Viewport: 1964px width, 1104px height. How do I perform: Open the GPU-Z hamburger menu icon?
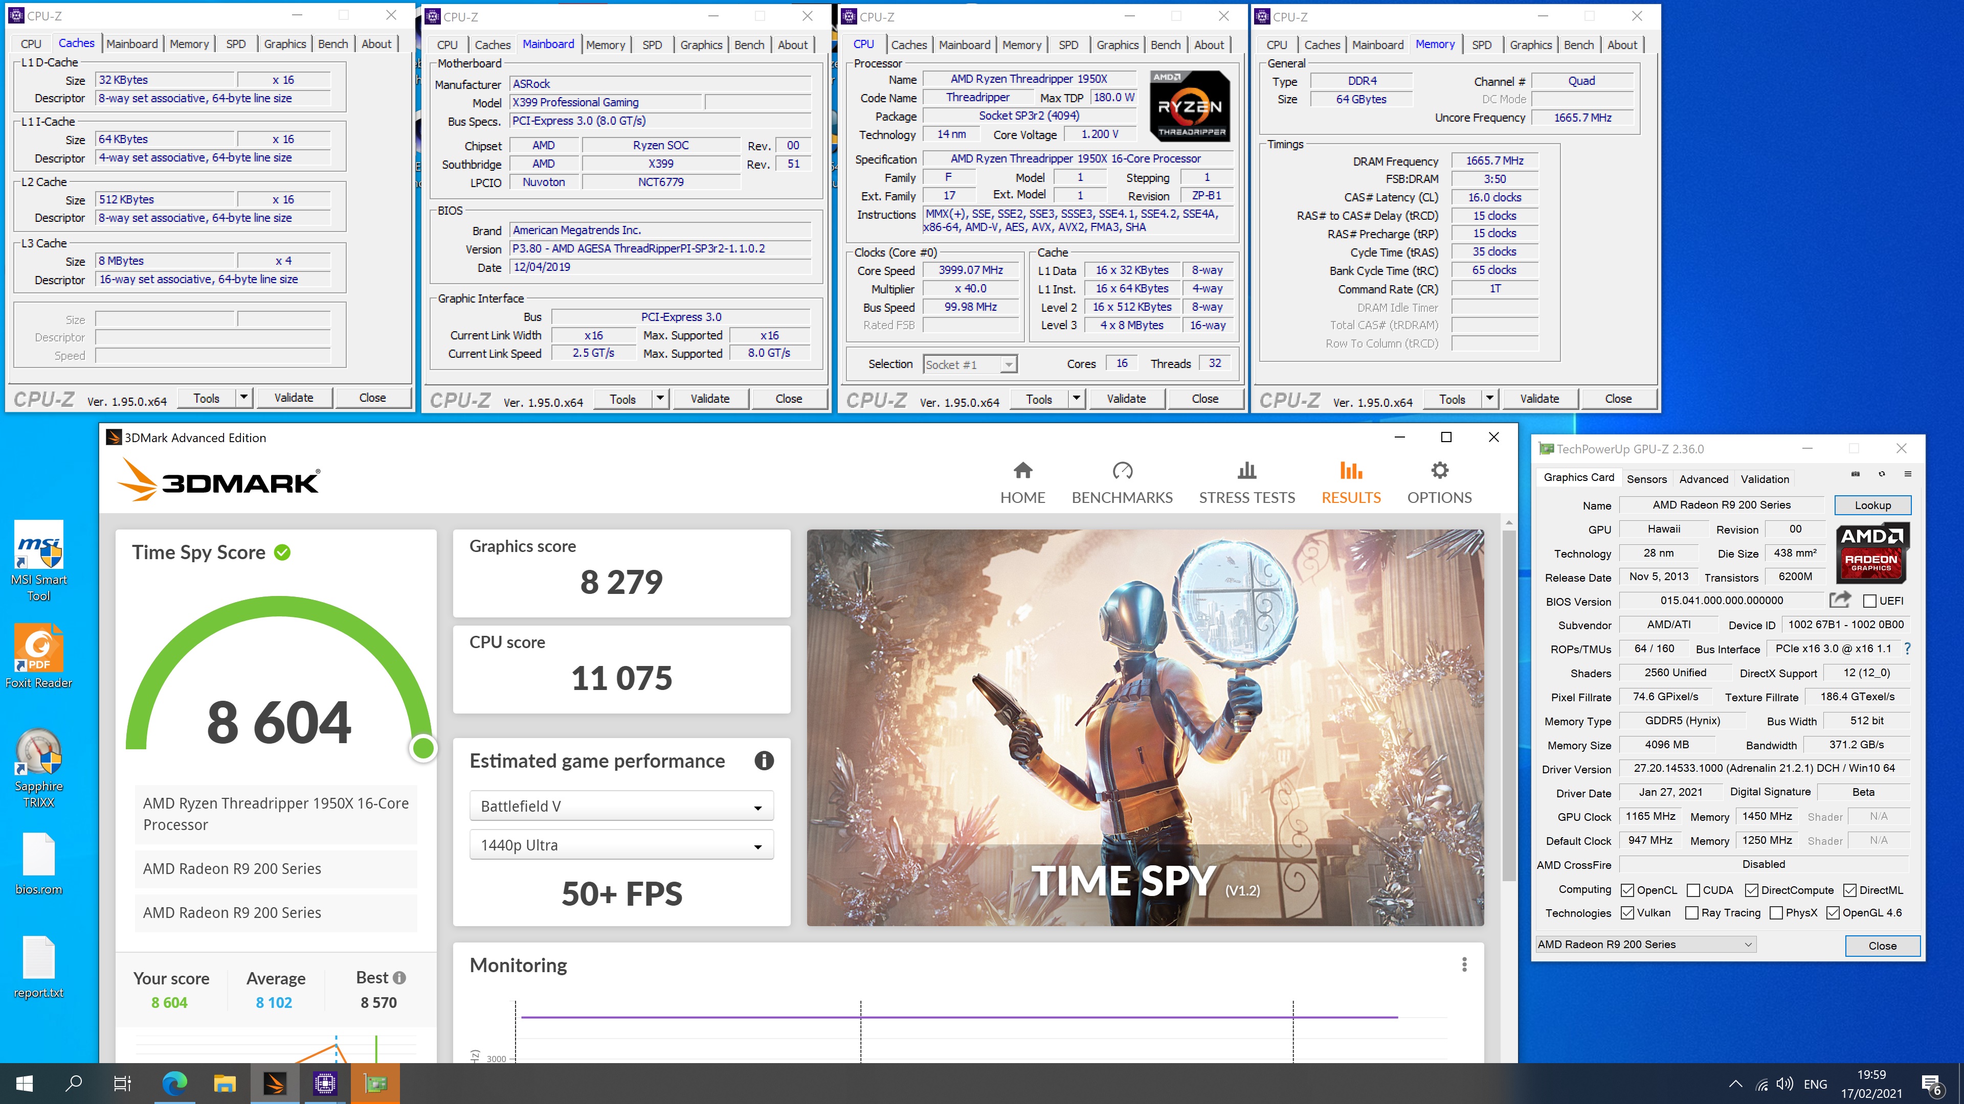pyautogui.click(x=1908, y=474)
